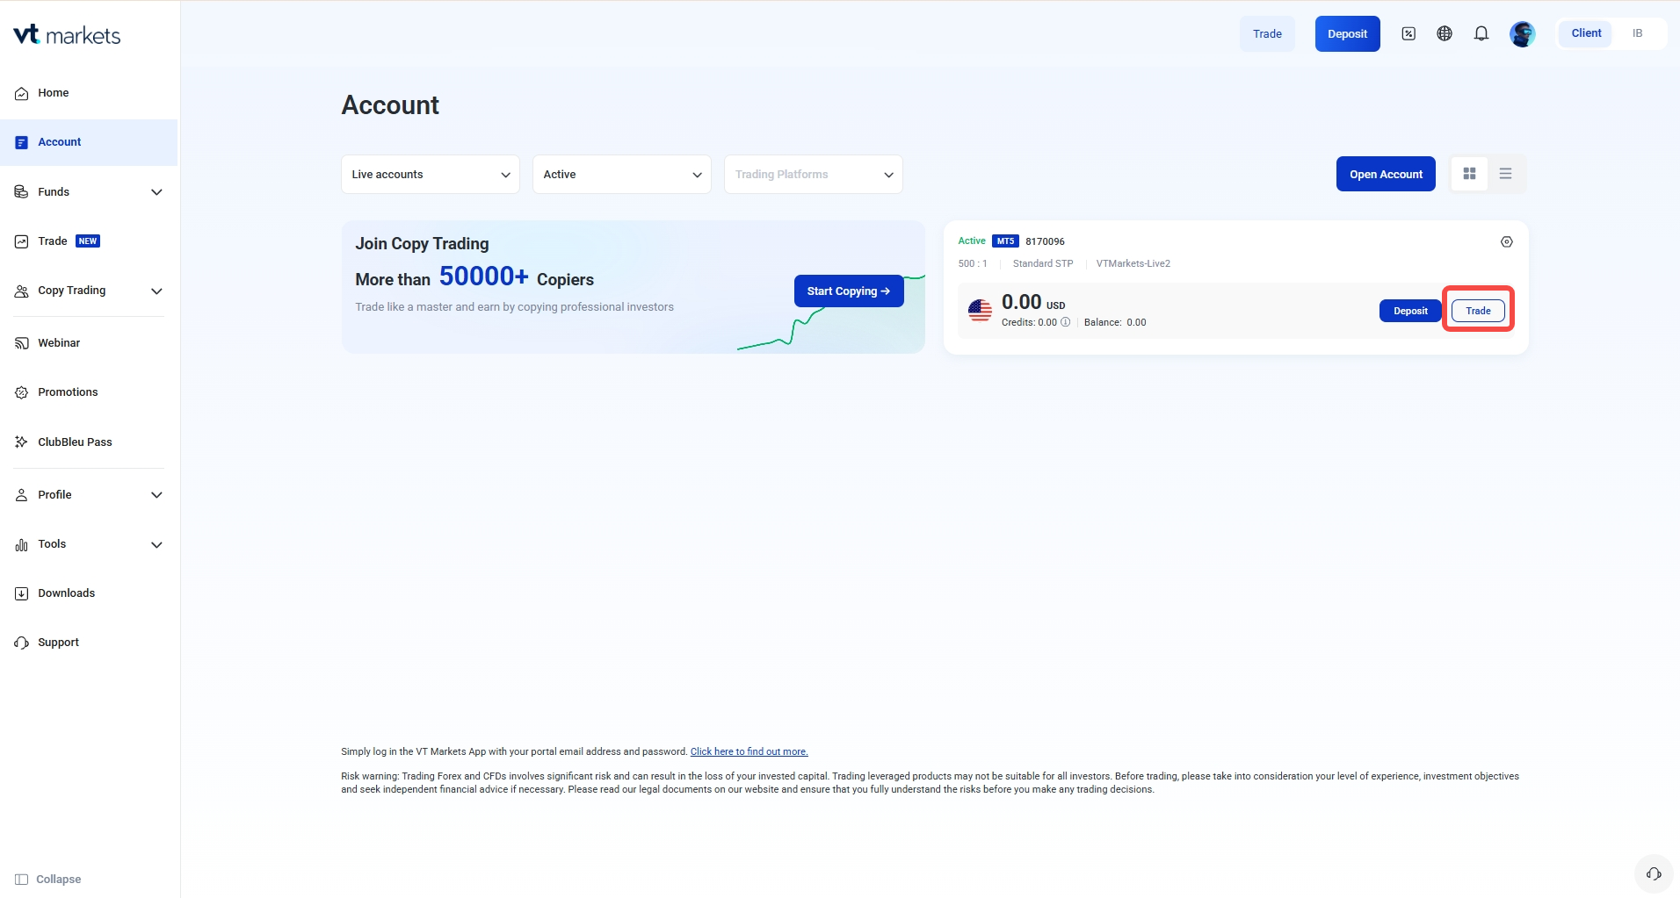Open the Live accounts dropdown

(431, 175)
